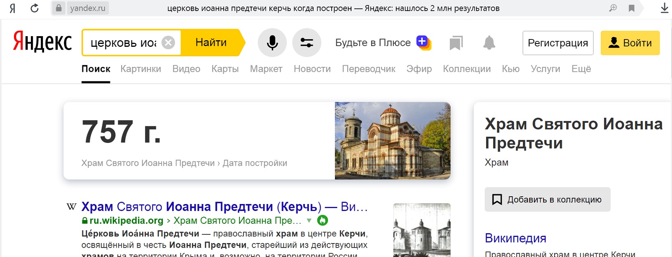Select the Поиск tab
Screen dimensions: 672x257
[x=96, y=69]
